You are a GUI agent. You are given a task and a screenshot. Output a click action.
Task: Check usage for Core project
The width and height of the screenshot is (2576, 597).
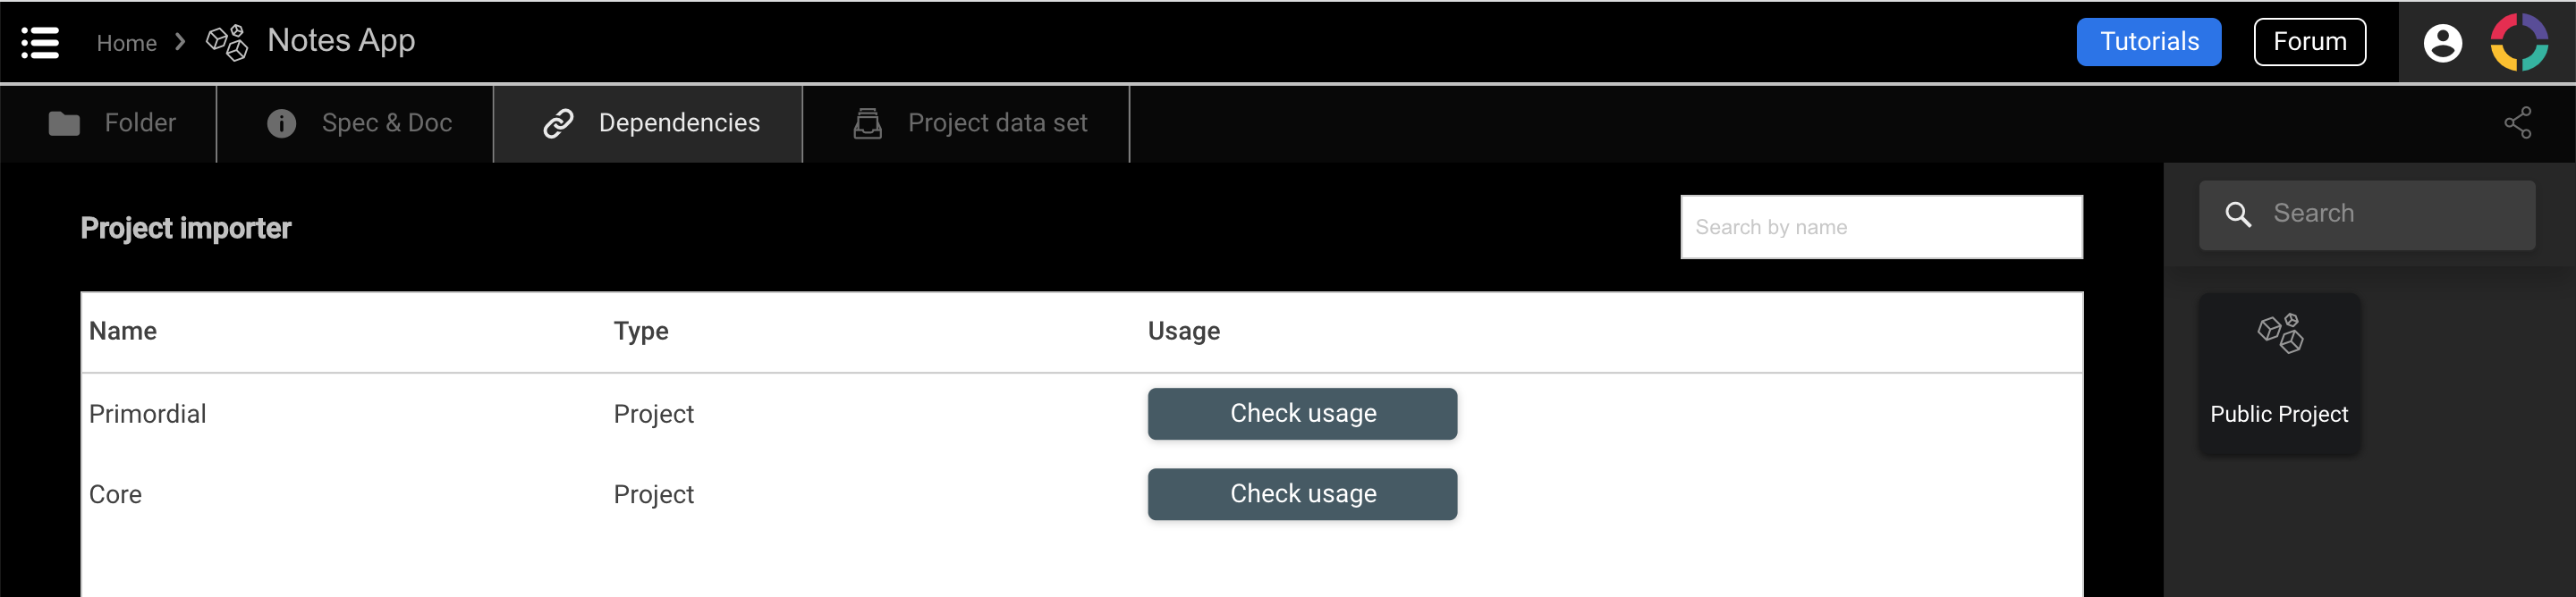click(x=1302, y=494)
